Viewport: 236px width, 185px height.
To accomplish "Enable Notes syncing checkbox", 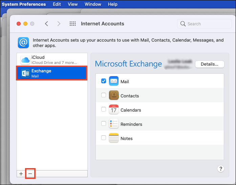I will [x=104, y=138].
